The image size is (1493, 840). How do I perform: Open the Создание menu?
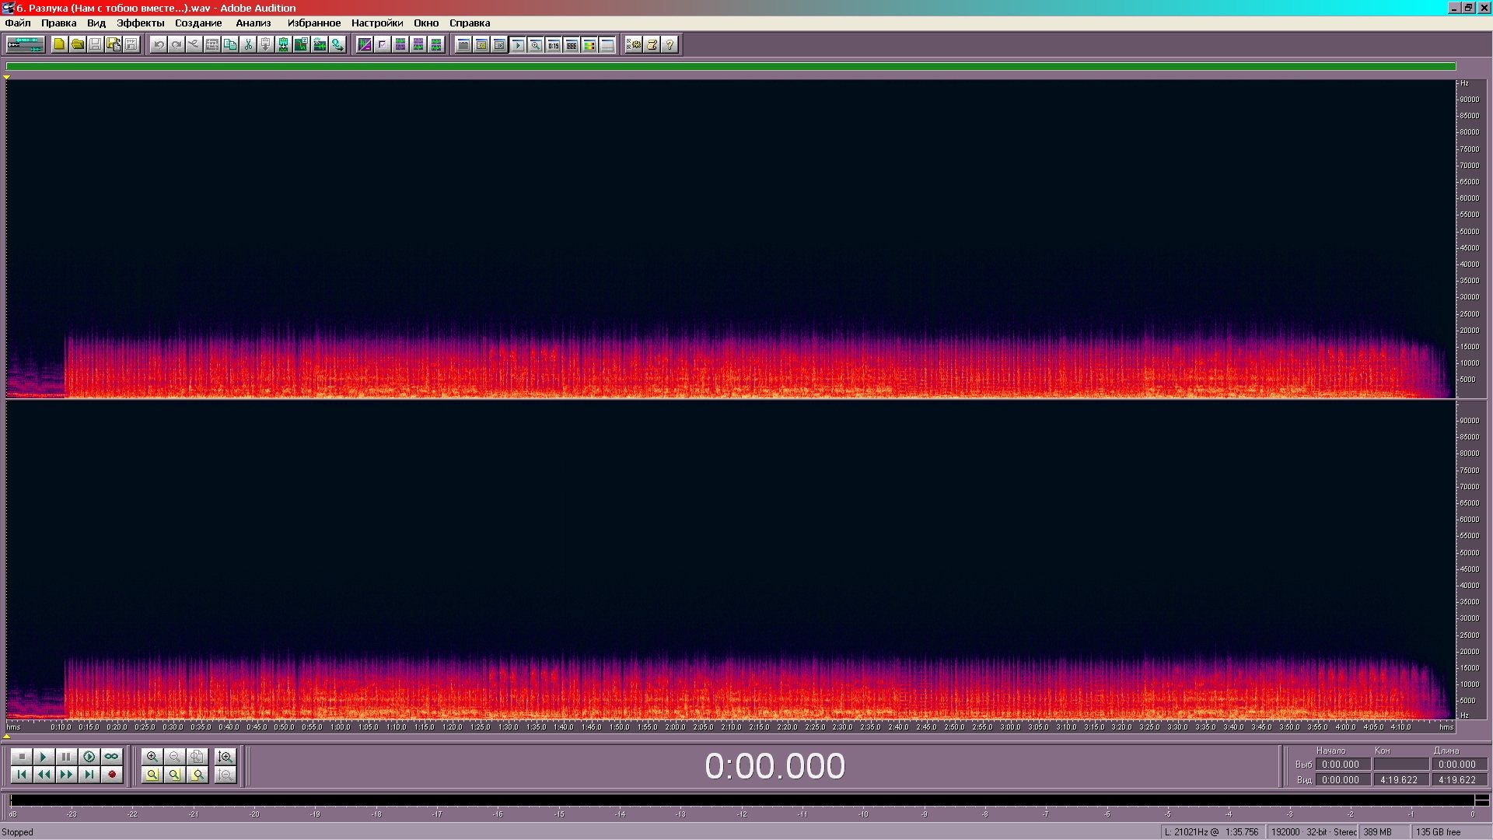pyautogui.click(x=198, y=23)
